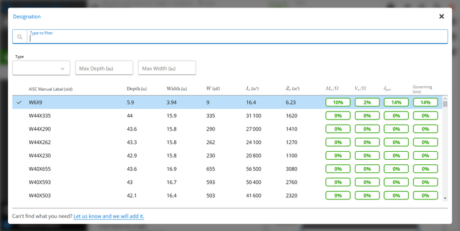Click the Governing limit column header
The image size is (460, 231).
[x=423, y=89]
